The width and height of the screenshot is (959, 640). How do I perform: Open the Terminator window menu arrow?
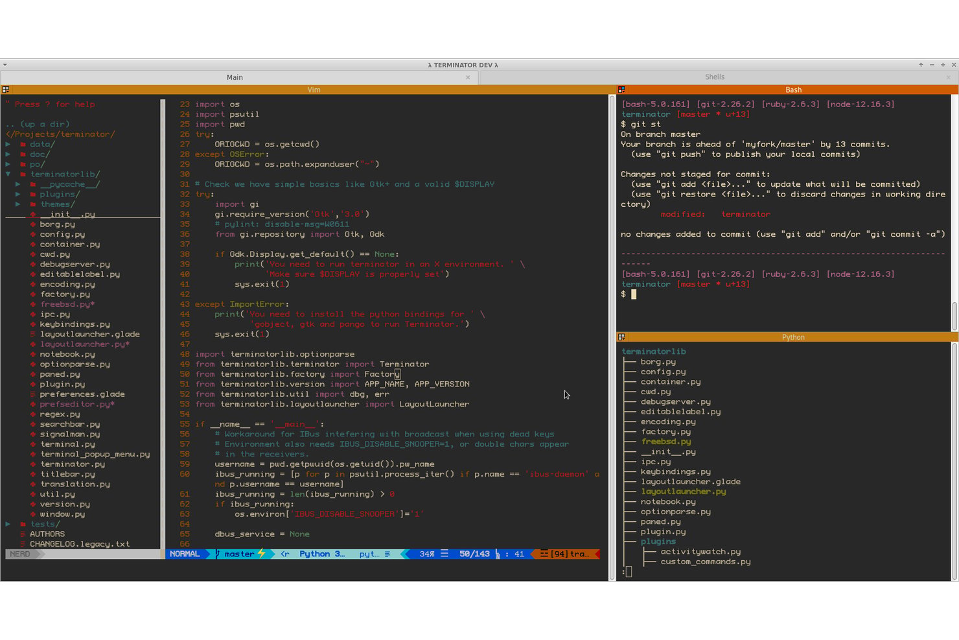(5, 65)
